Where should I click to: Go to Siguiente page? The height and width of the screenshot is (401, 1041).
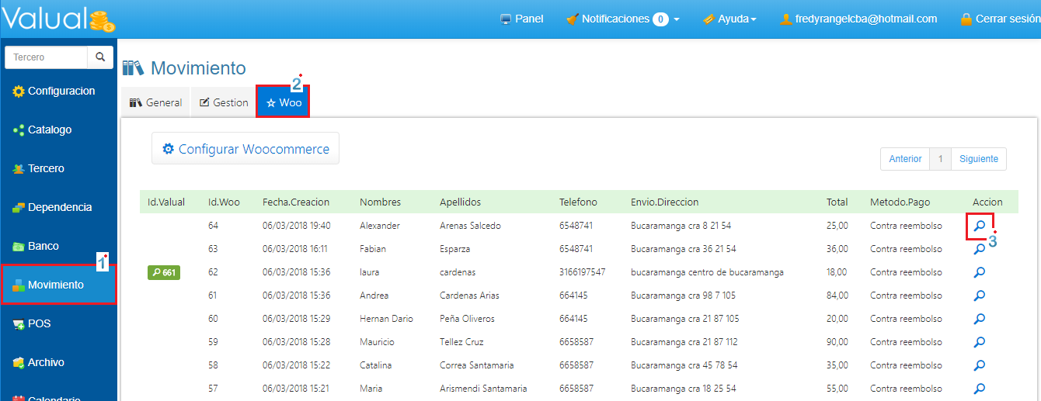(978, 158)
